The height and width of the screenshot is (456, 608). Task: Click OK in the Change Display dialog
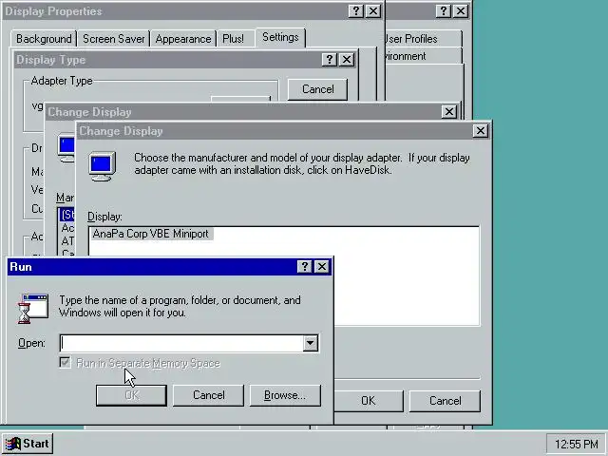(x=368, y=401)
